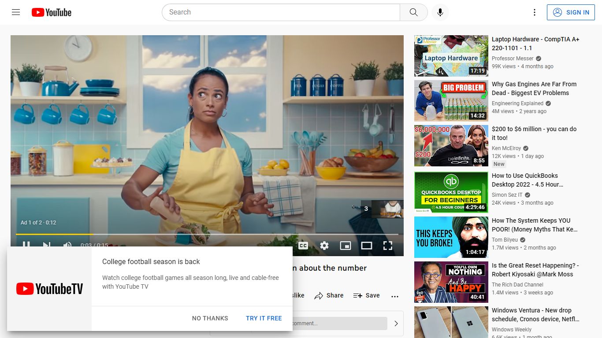
Task: Play the Big Problem gas engines thumbnail
Action: tap(451, 101)
